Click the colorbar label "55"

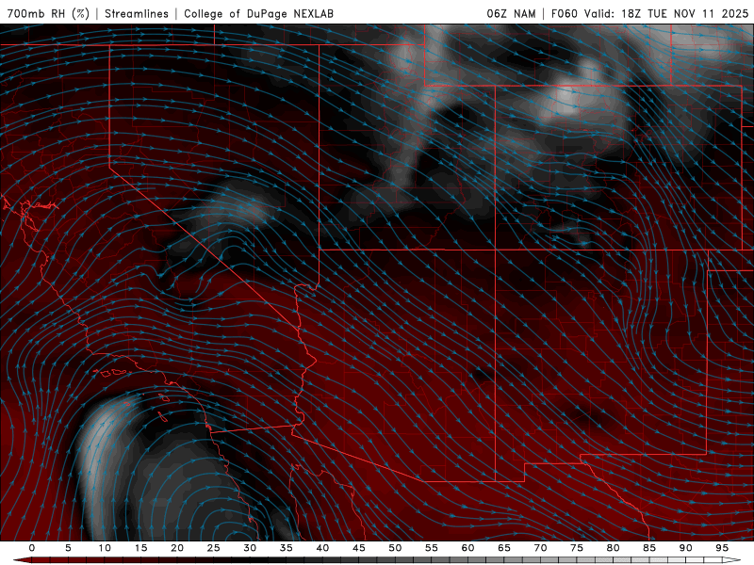431,548
